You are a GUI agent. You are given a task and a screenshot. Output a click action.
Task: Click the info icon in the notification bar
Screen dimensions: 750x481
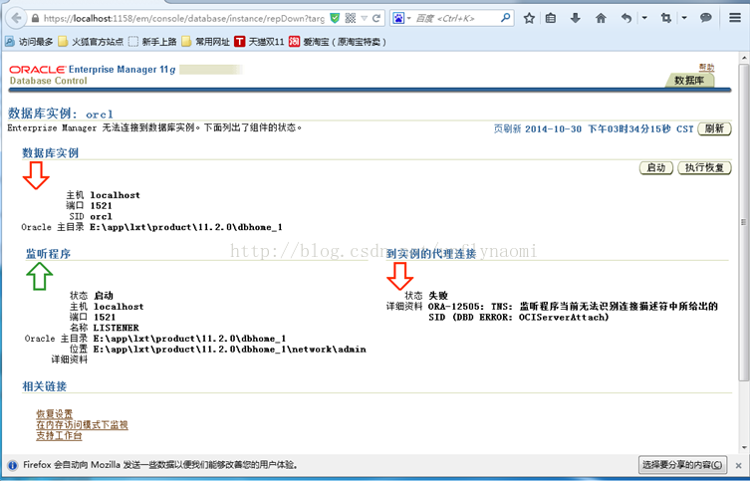(12, 465)
